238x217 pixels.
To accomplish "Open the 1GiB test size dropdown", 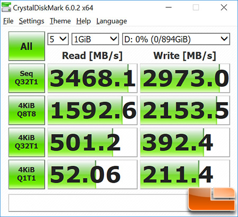I will [x=95, y=39].
